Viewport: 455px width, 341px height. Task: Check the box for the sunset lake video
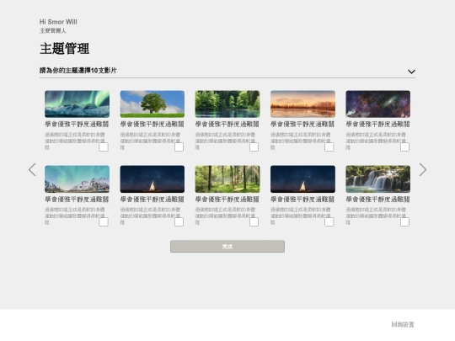tap(329, 147)
